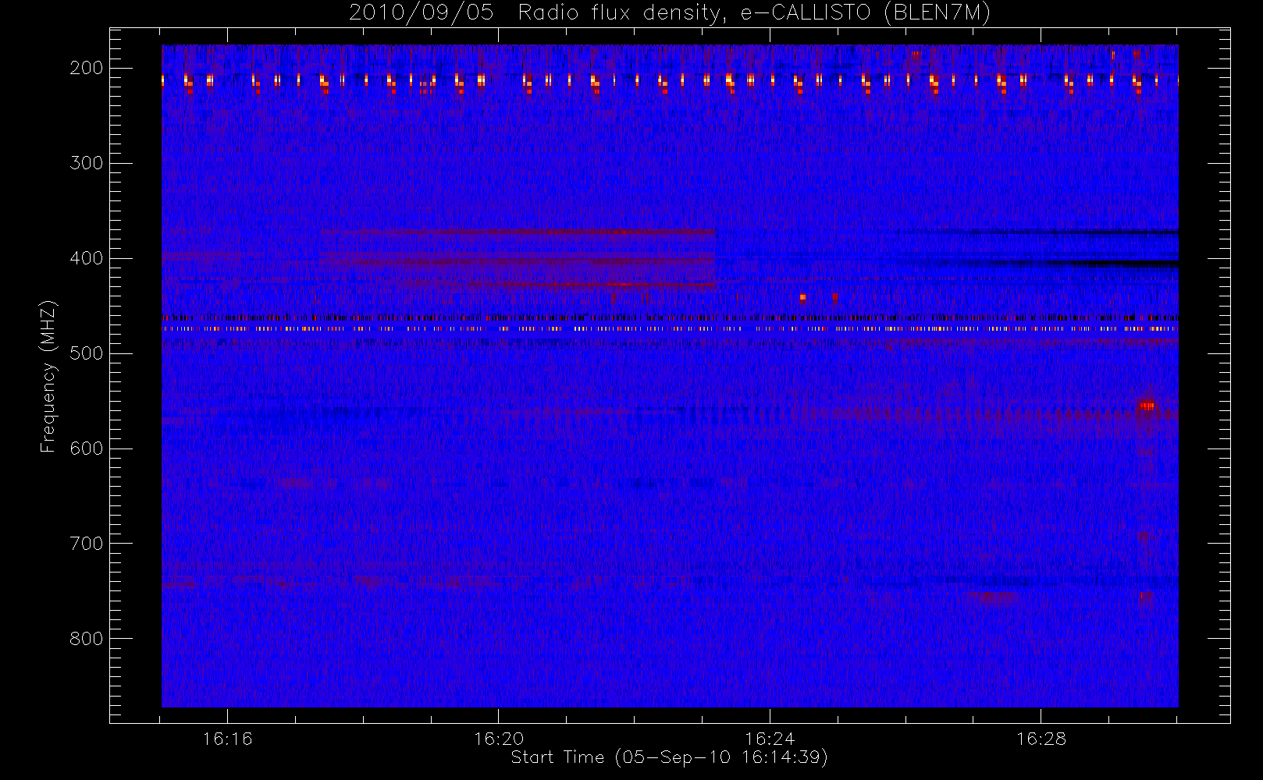Click the 800 frequency tick label
Image resolution: width=1263 pixels, height=780 pixels.
tap(87, 639)
